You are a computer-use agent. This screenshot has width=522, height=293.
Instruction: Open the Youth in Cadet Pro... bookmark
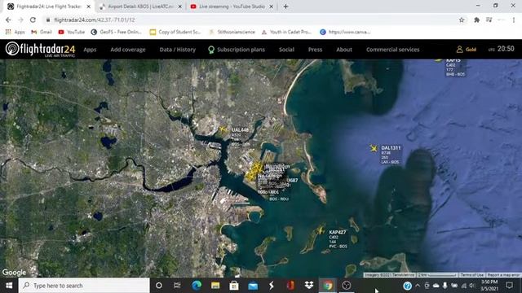point(286,32)
